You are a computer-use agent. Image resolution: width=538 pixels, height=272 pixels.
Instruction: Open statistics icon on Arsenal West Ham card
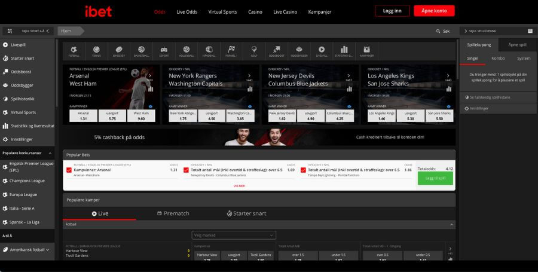151,89
